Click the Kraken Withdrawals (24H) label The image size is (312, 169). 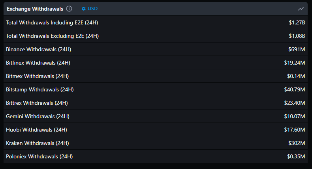tap(38, 143)
